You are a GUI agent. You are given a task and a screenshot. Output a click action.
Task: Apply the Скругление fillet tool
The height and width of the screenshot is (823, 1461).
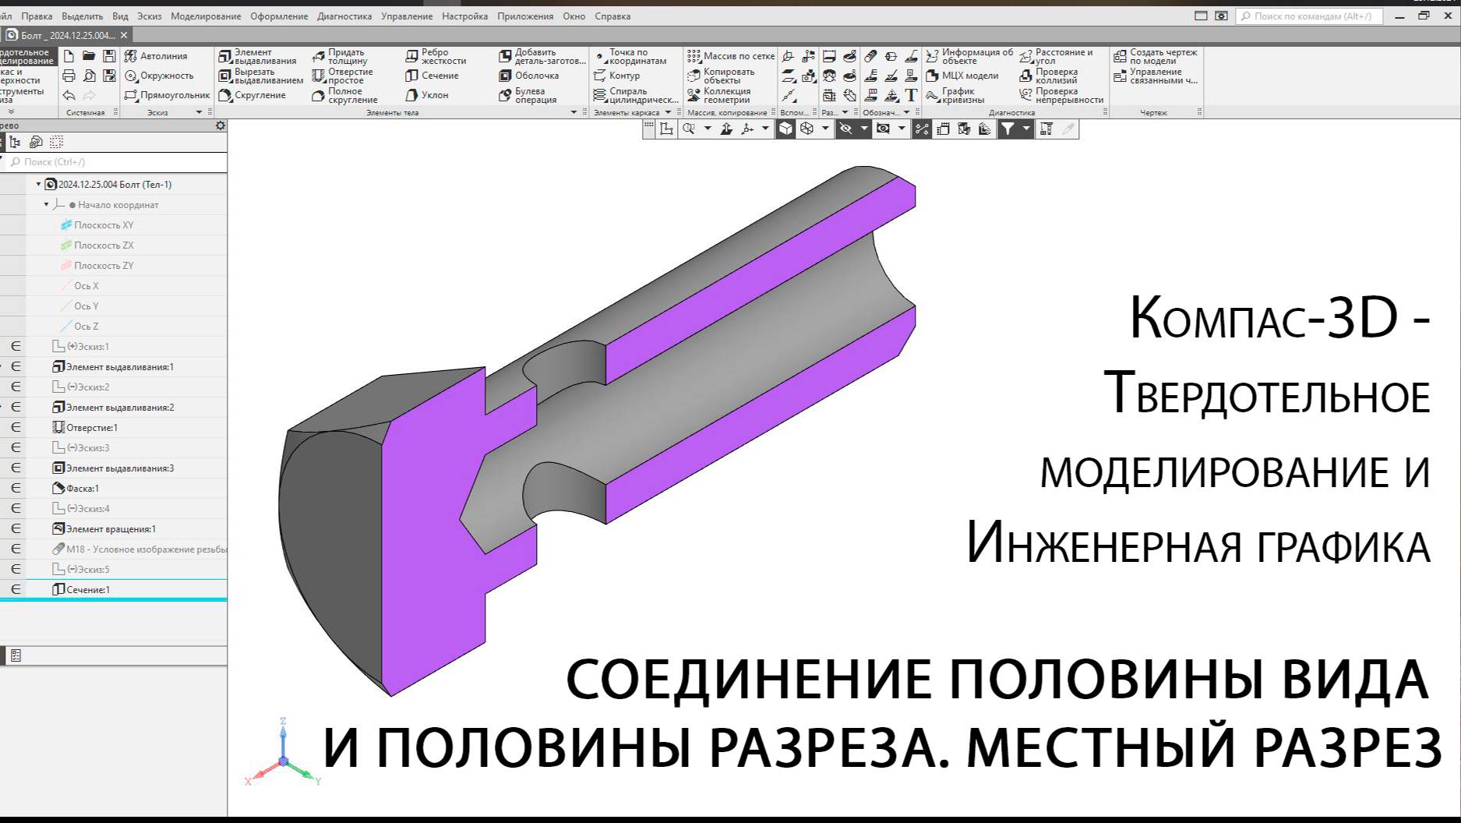click(252, 95)
